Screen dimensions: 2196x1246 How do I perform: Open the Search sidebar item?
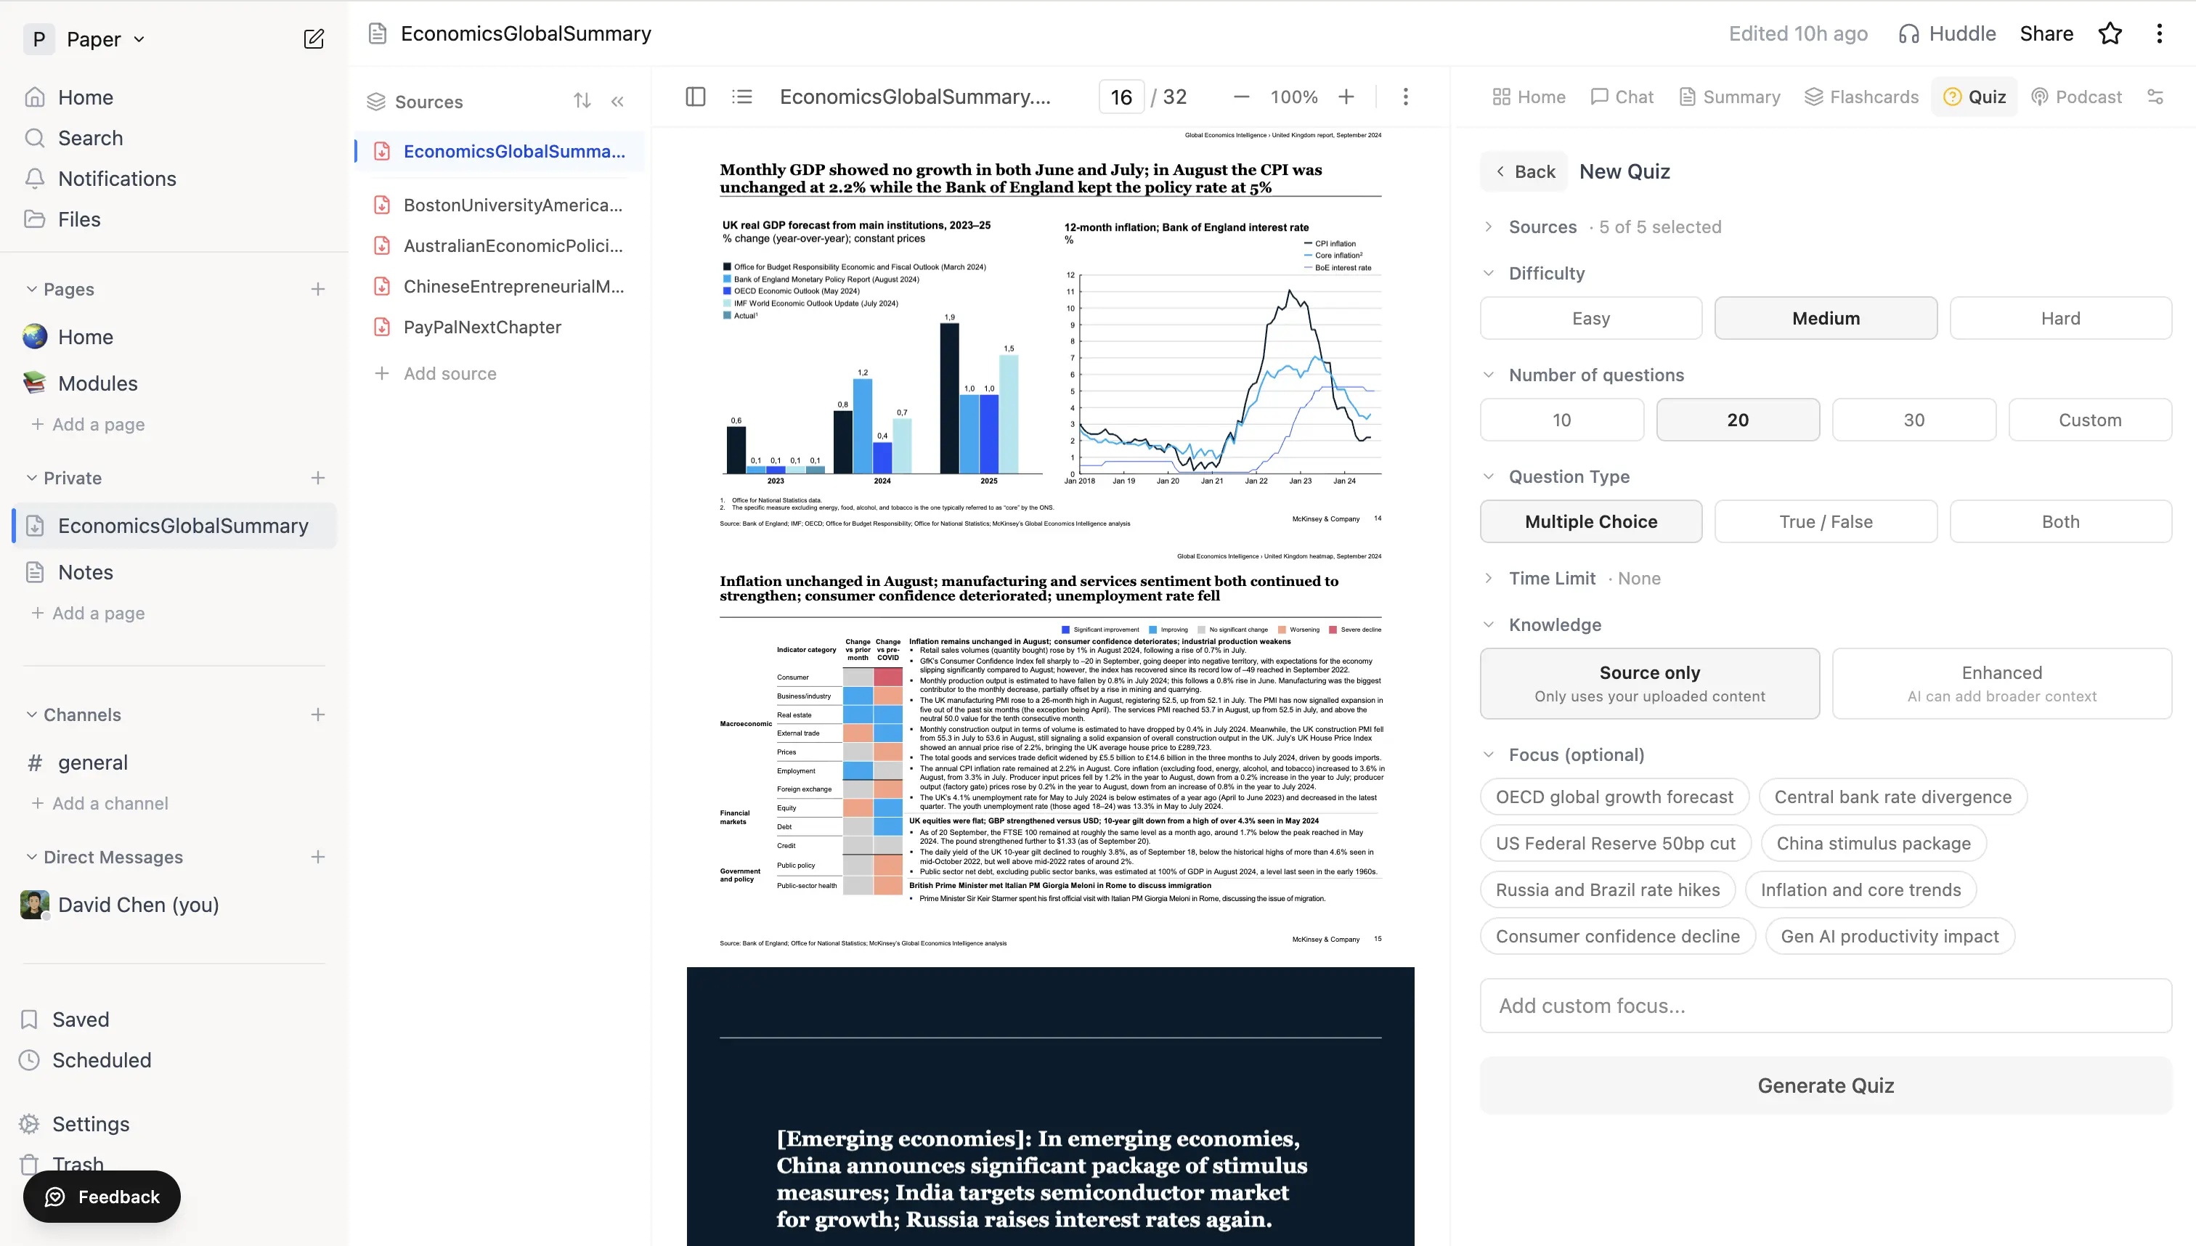click(90, 138)
